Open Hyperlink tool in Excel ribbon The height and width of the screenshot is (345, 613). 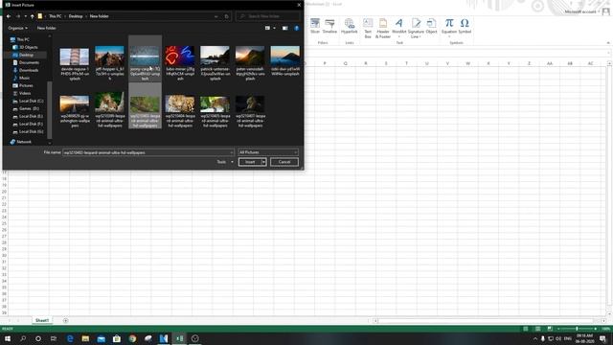click(x=349, y=26)
